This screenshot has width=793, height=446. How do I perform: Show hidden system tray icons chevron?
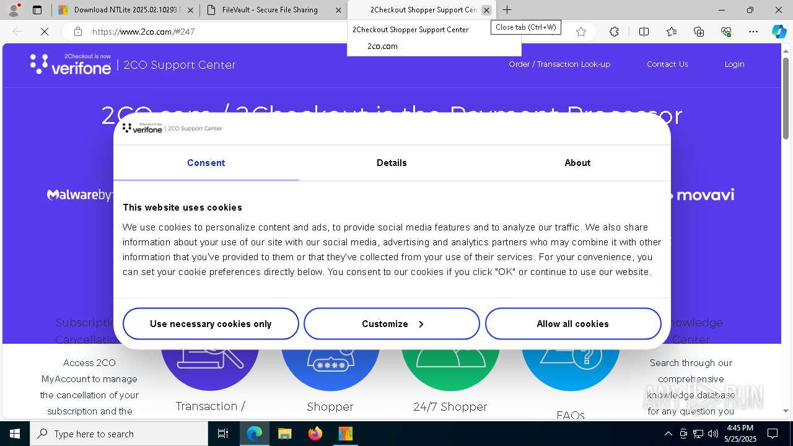tap(668, 434)
